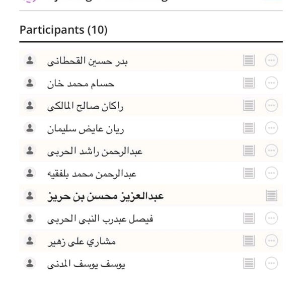Open the ellipsis menu for حسام محمد خان
The height and width of the screenshot is (302, 302).
271,83
